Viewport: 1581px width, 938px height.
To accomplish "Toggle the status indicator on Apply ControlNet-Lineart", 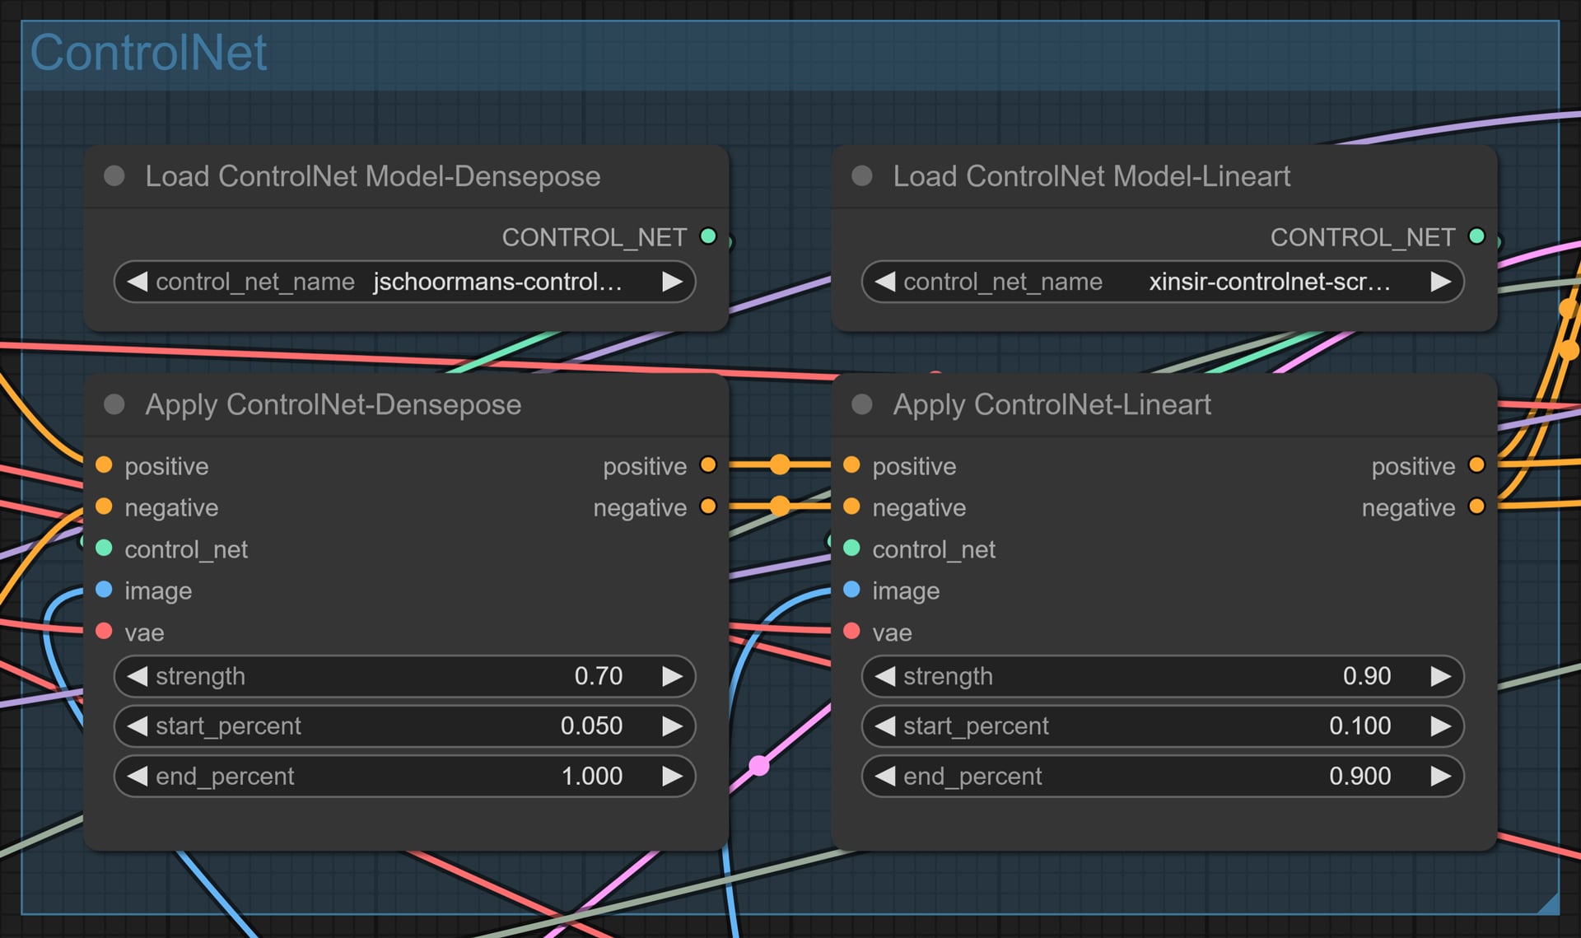I will (865, 405).
